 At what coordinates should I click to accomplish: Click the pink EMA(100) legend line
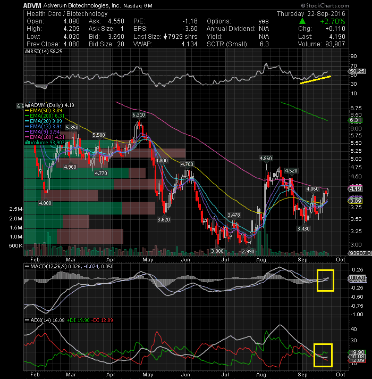(27, 137)
